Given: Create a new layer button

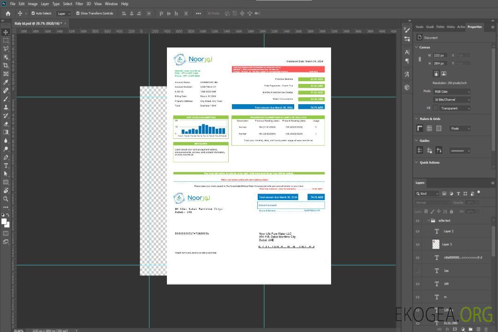Looking at the screenshot, I should (478, 329).
